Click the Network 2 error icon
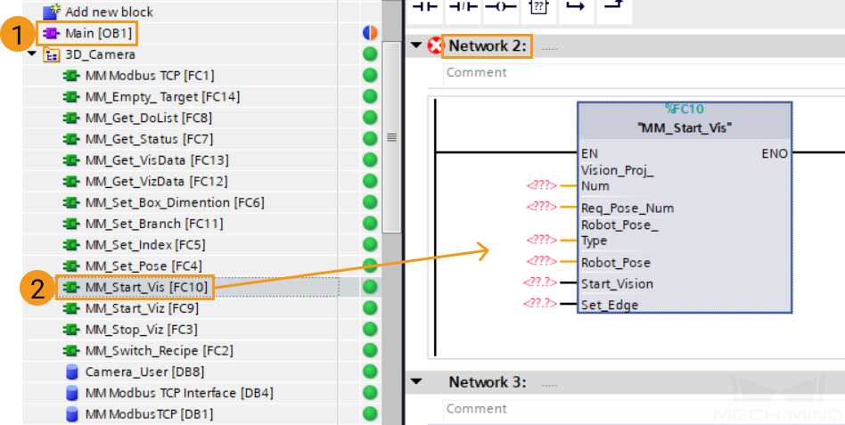The image size is (845, 425). click(434, 45)
